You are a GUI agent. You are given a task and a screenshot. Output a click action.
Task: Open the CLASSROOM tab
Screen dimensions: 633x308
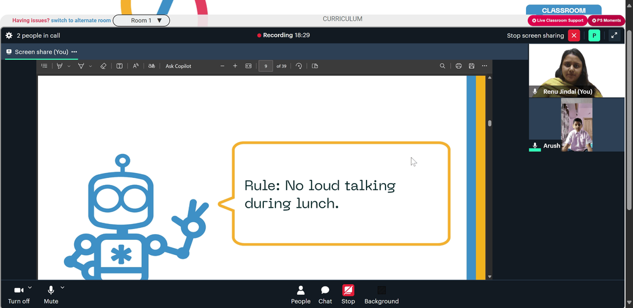click(563, 10)
